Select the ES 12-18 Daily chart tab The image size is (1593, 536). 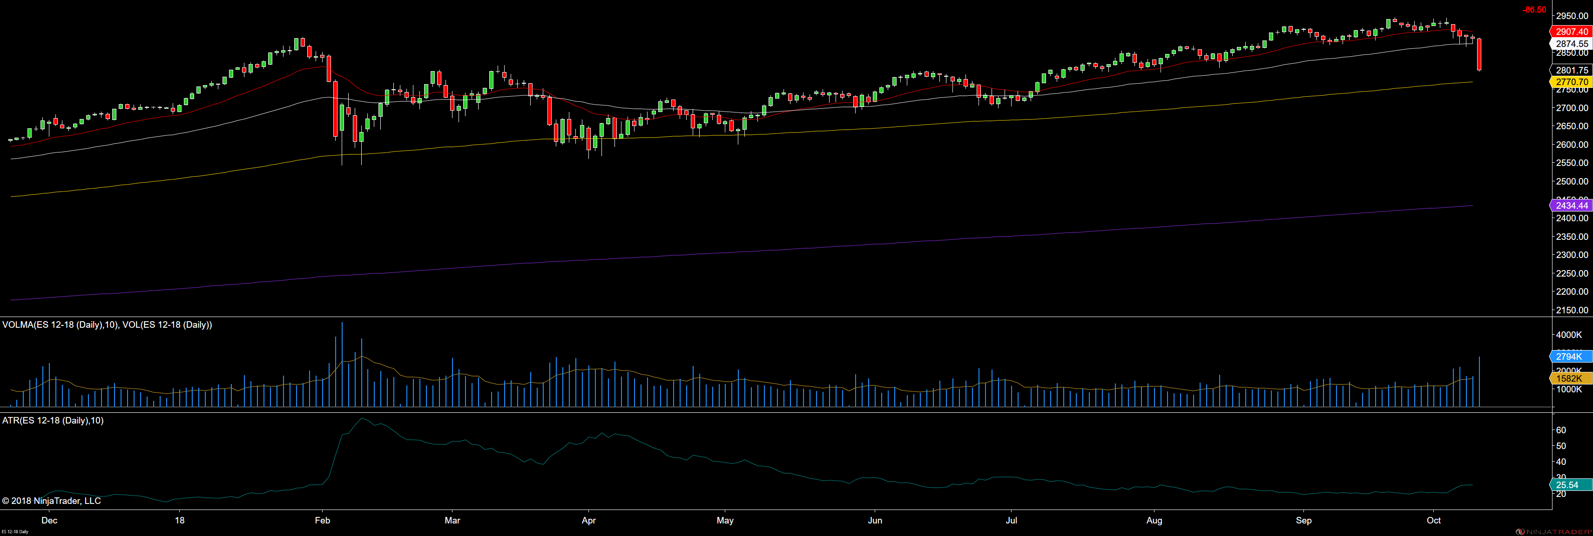[15, 532]
